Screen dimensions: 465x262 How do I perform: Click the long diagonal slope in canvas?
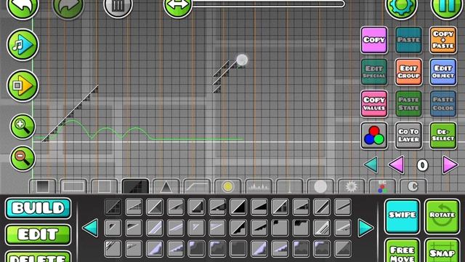coord(70,114)
